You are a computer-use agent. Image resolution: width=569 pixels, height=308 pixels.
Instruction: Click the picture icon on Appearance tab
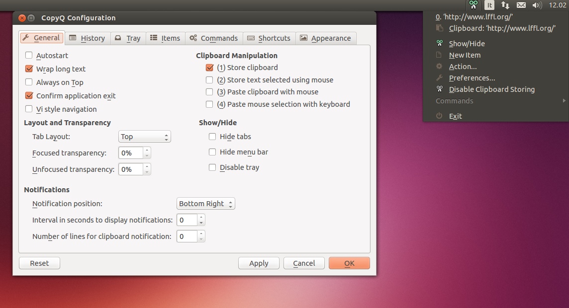[304, 38]
